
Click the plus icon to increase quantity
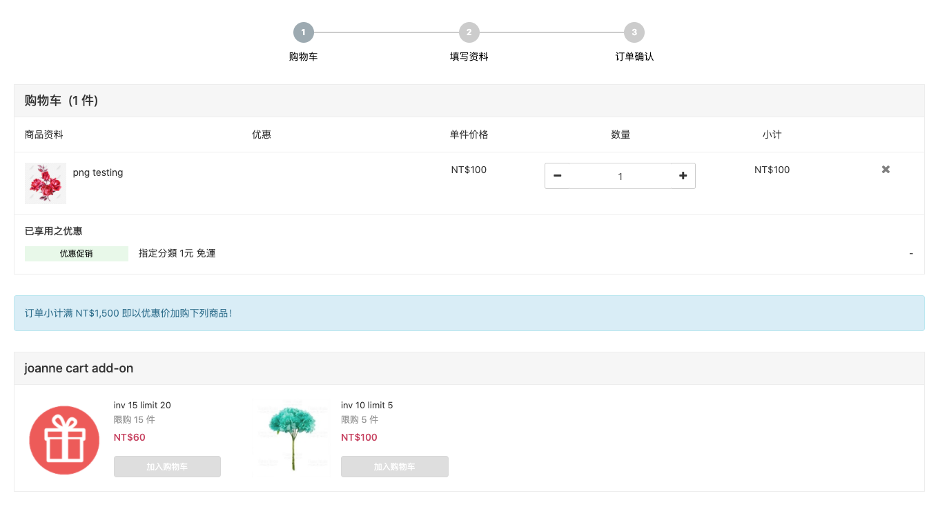coord(683,176)
